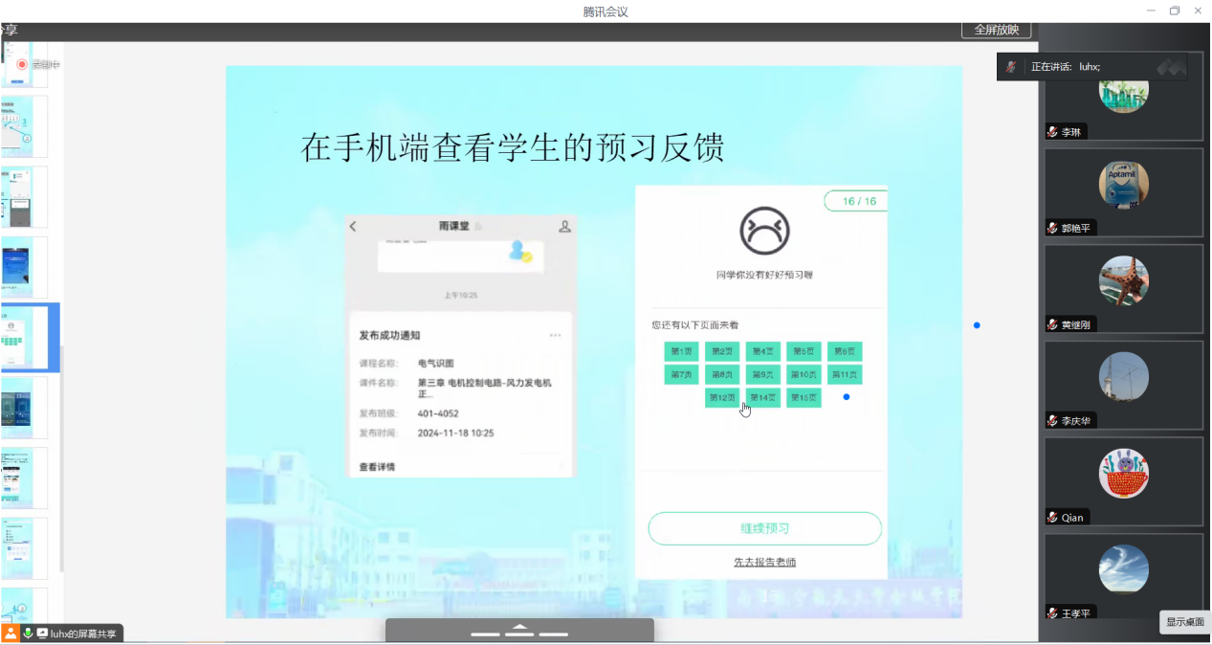Click the muted mic icon beside 李庆华
This screenshot has width=1212, height=645.
click(1052, 421)
